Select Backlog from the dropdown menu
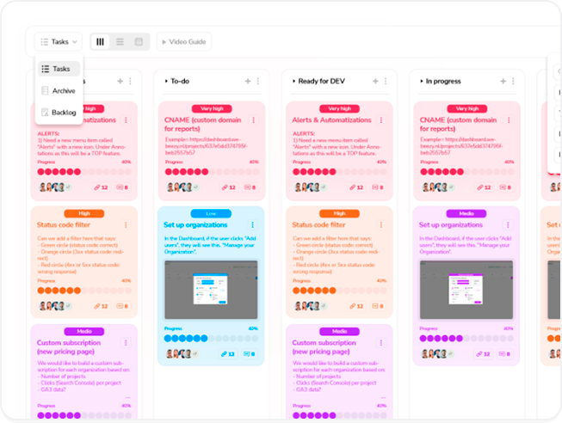The height and width of the screenshot is (423, 562). 62,112
